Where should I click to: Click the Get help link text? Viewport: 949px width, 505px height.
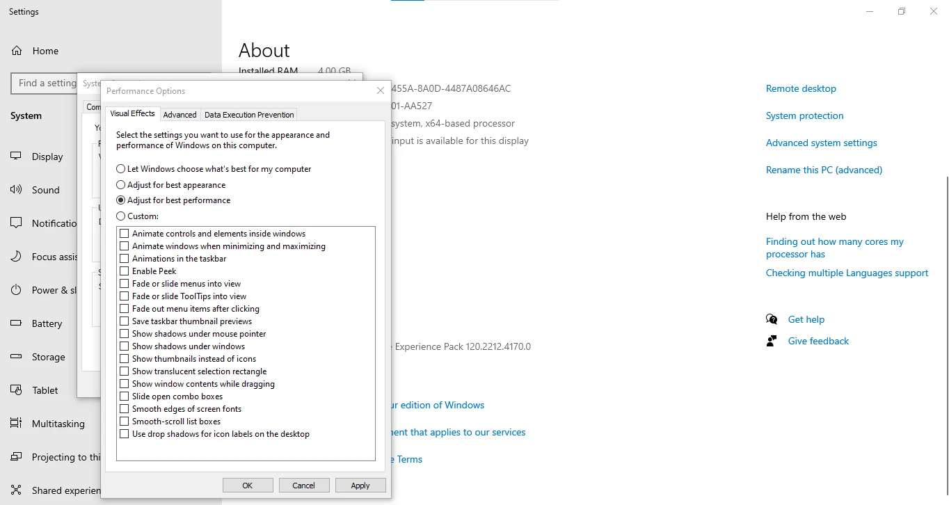[806, 319]
